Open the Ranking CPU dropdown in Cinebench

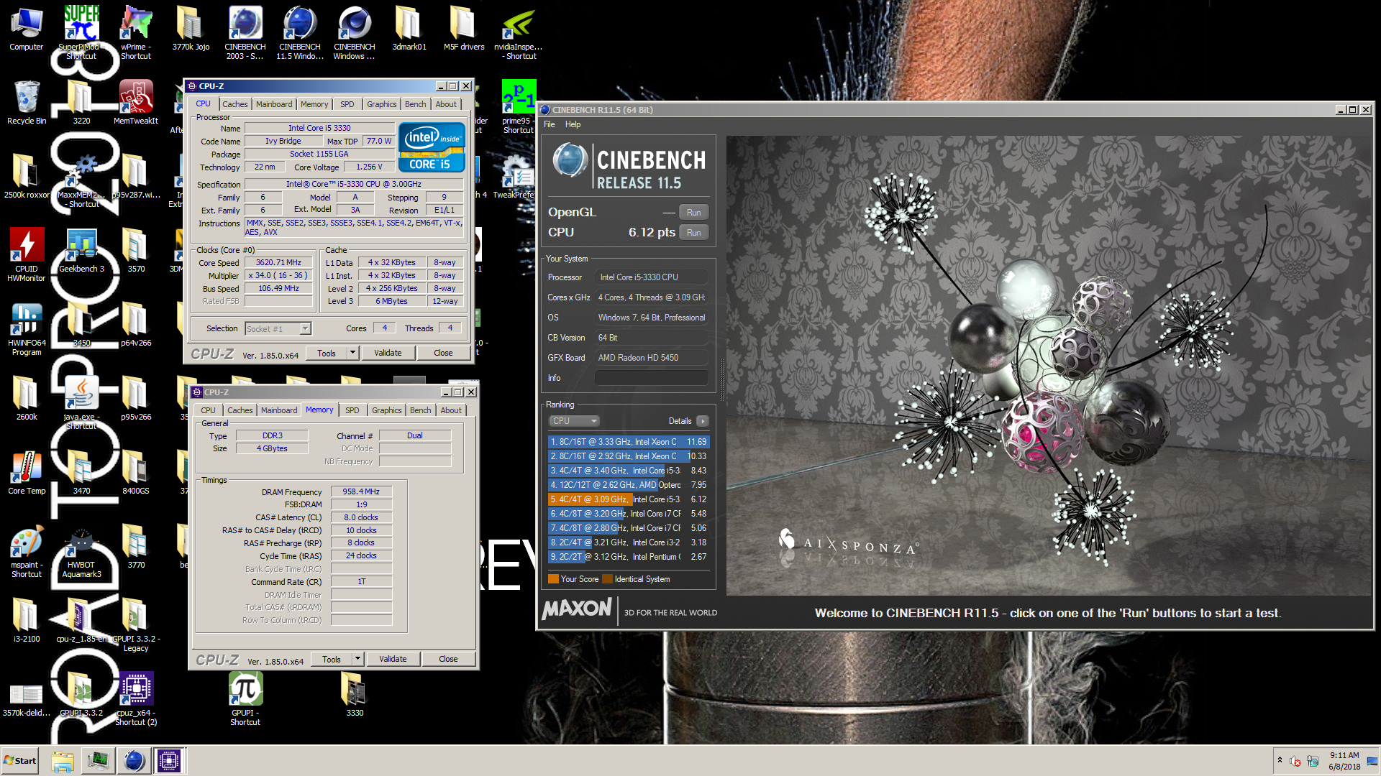573,421
